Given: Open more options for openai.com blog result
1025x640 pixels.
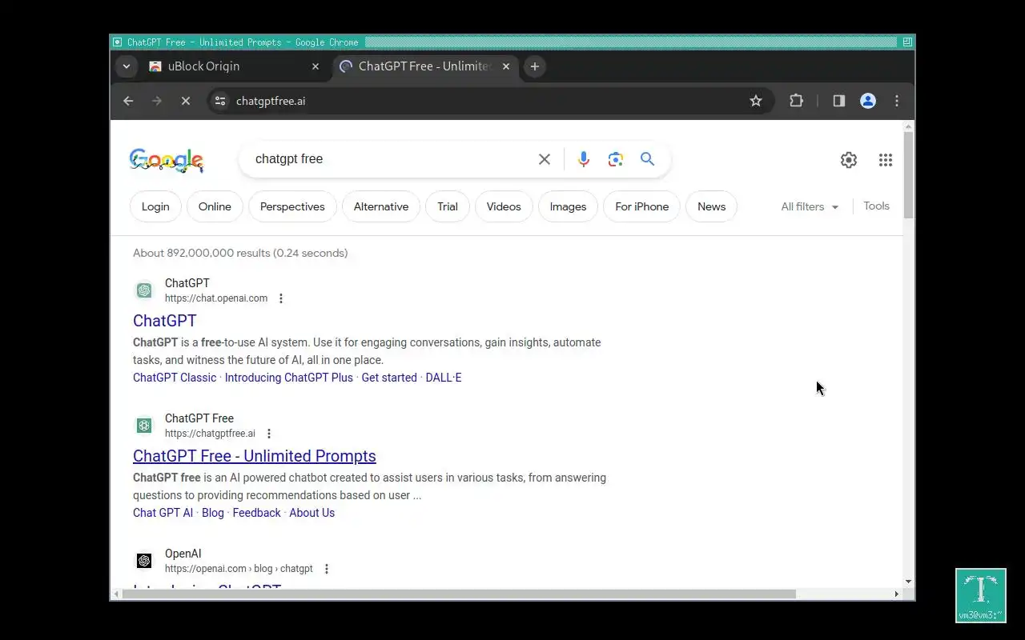Looking at the screenshot, I should (327, 569).
